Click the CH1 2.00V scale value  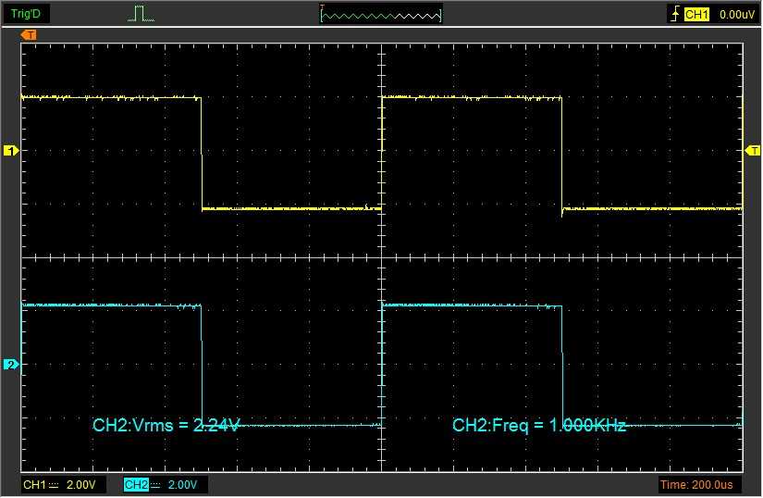[80, 485]
